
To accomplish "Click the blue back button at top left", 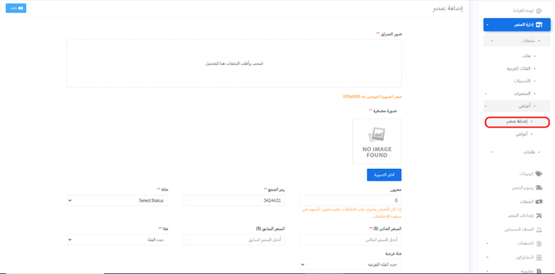I will pyautogui.click(x=16, y=8).
